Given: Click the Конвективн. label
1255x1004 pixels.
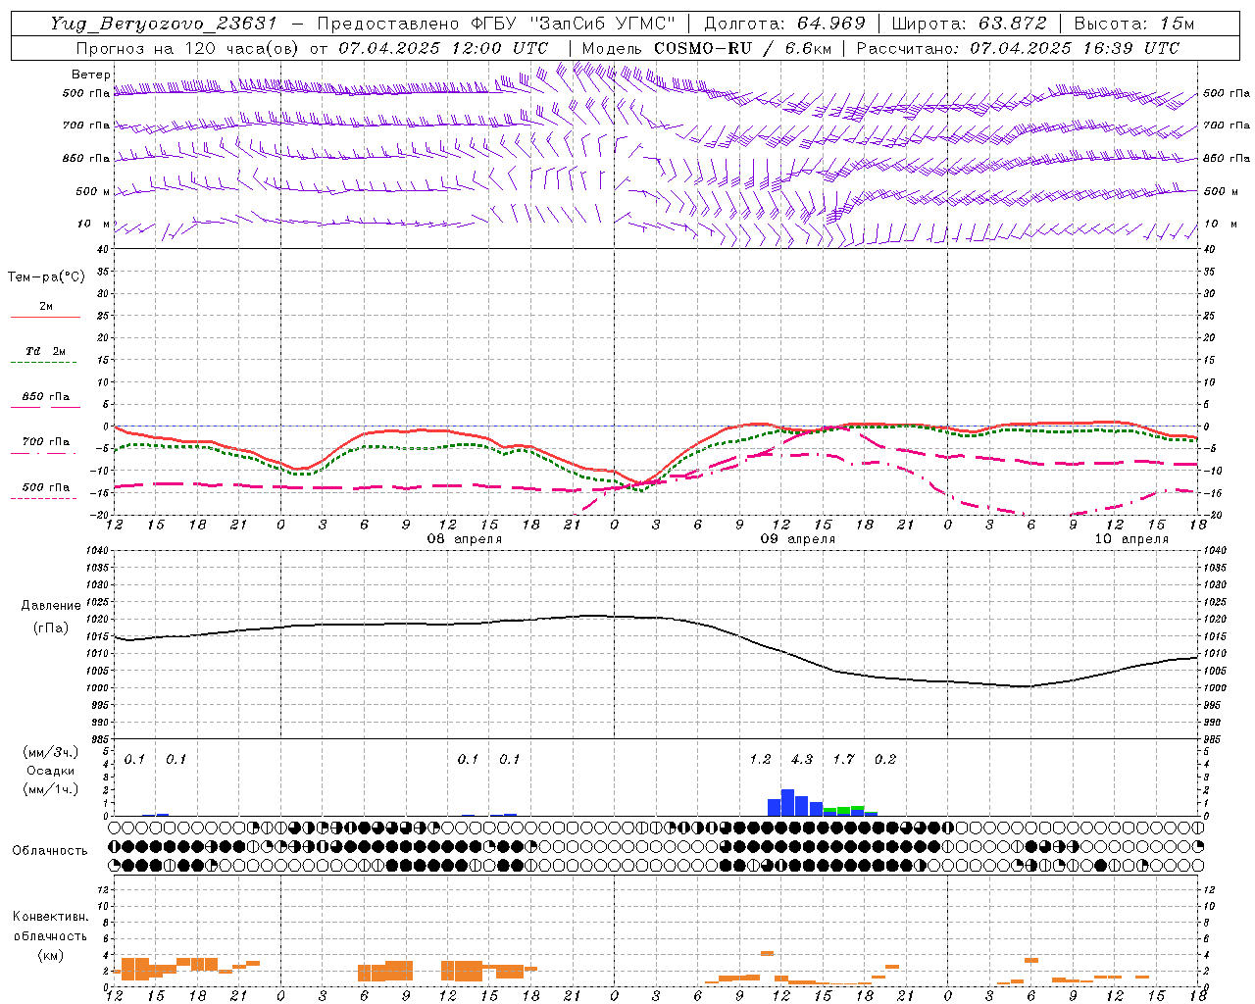Looking at the screenshot, I should (50, 917).
